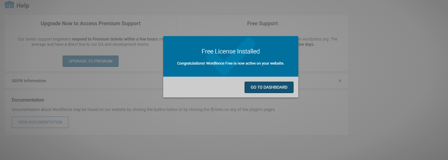This screenshot has width=448, height=160.
Task: Click the Documentation section heading
Action: tap(28, 100)
